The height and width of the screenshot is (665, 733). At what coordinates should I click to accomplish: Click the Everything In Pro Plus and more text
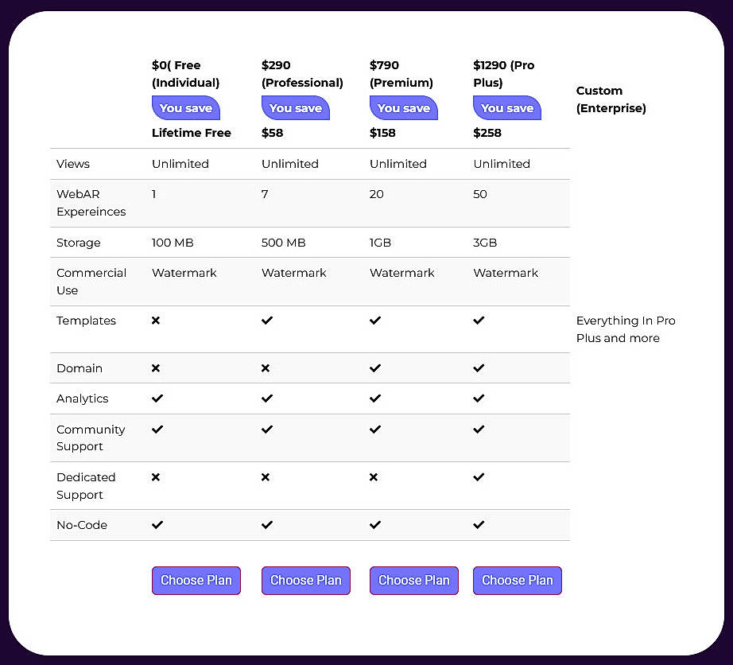[x=626, y=329]
